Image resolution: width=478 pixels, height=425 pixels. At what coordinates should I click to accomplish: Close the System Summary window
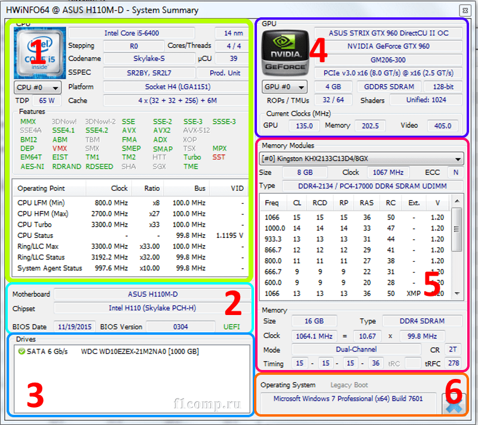coord(465,11)
